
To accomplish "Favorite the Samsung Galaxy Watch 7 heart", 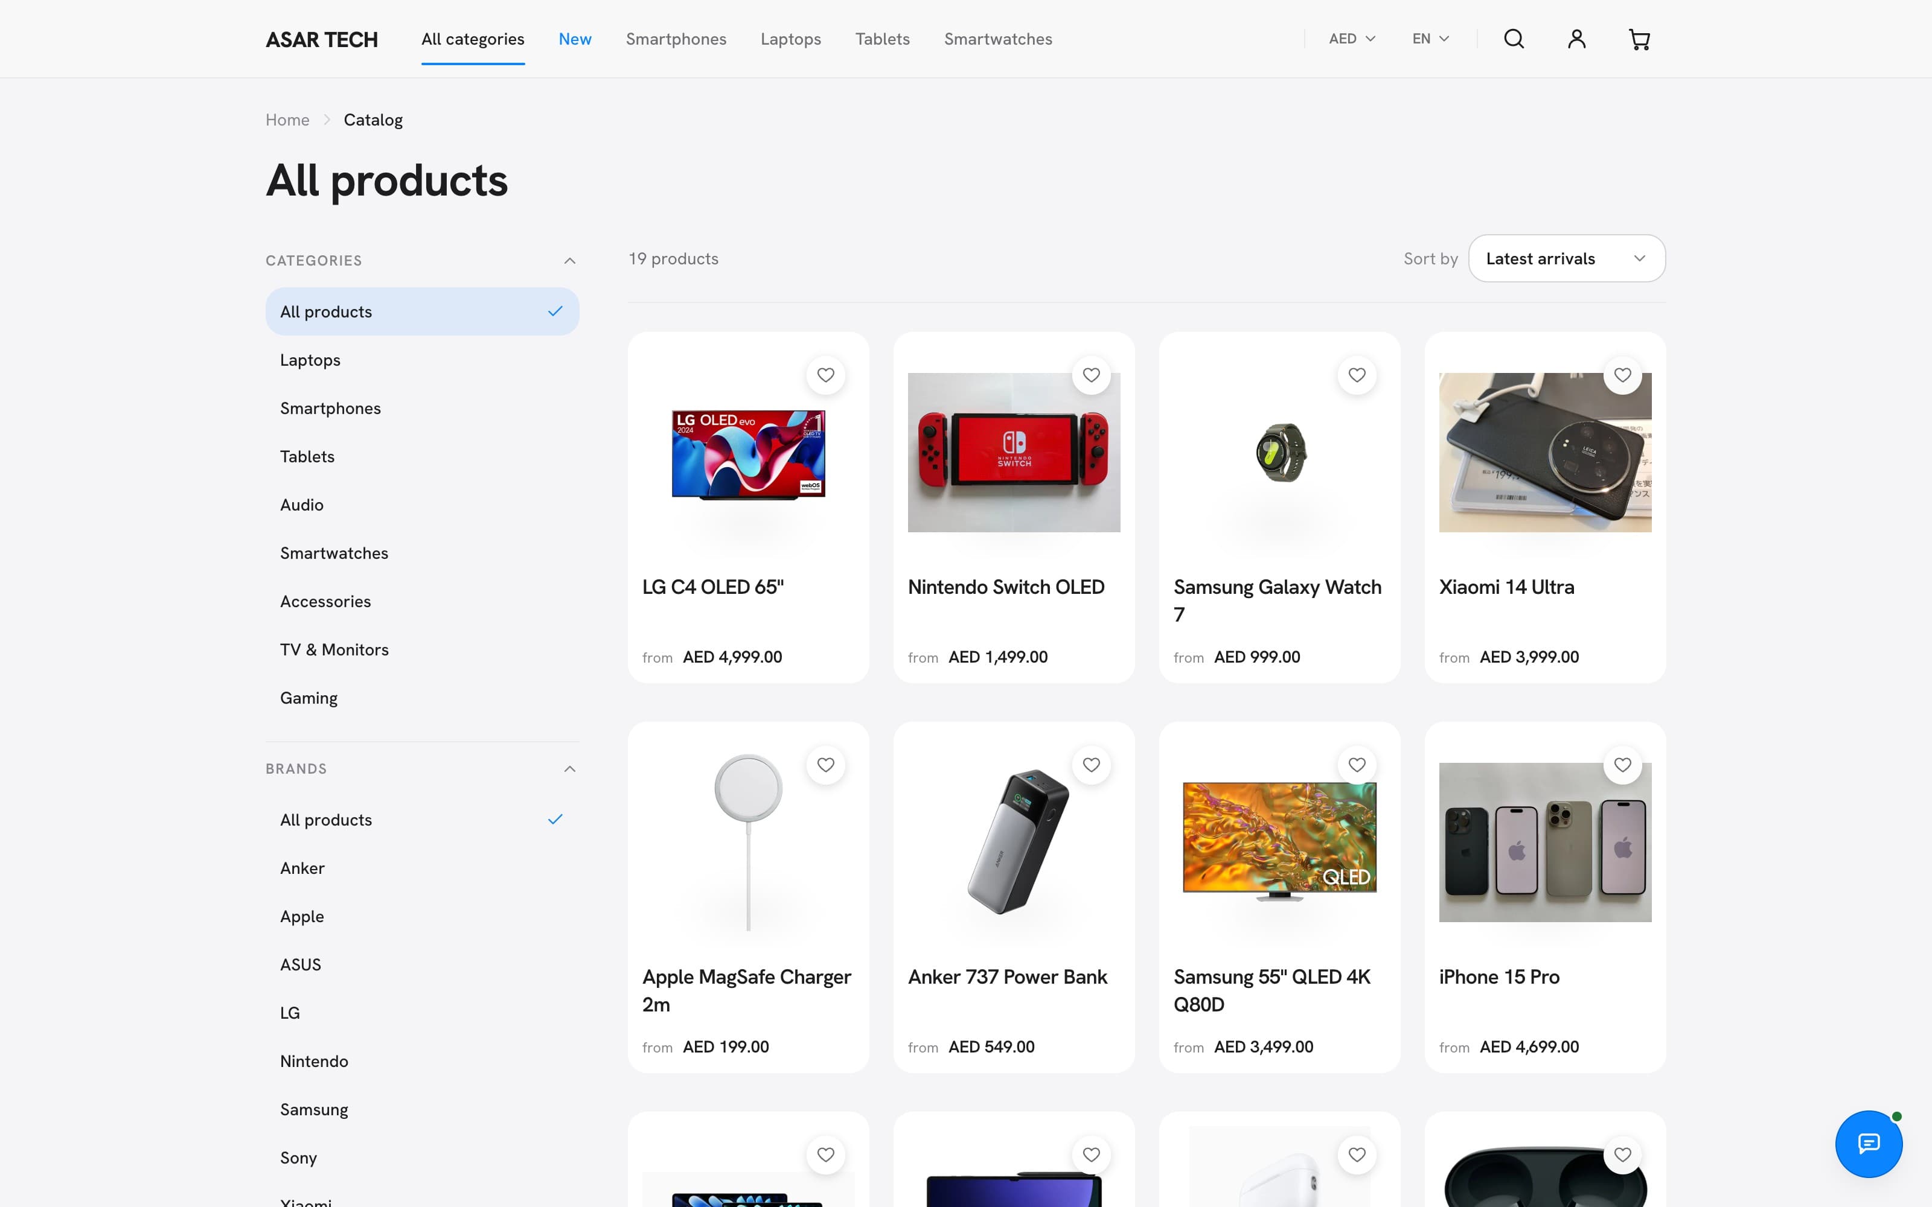I will [x=1357, y=374].
